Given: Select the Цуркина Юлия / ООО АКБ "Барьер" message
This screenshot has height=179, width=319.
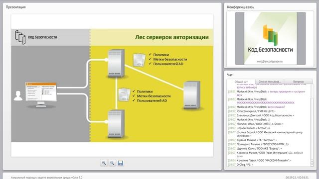Looking at the screenshot, I should pyautogui.click(x=255, y=149).
